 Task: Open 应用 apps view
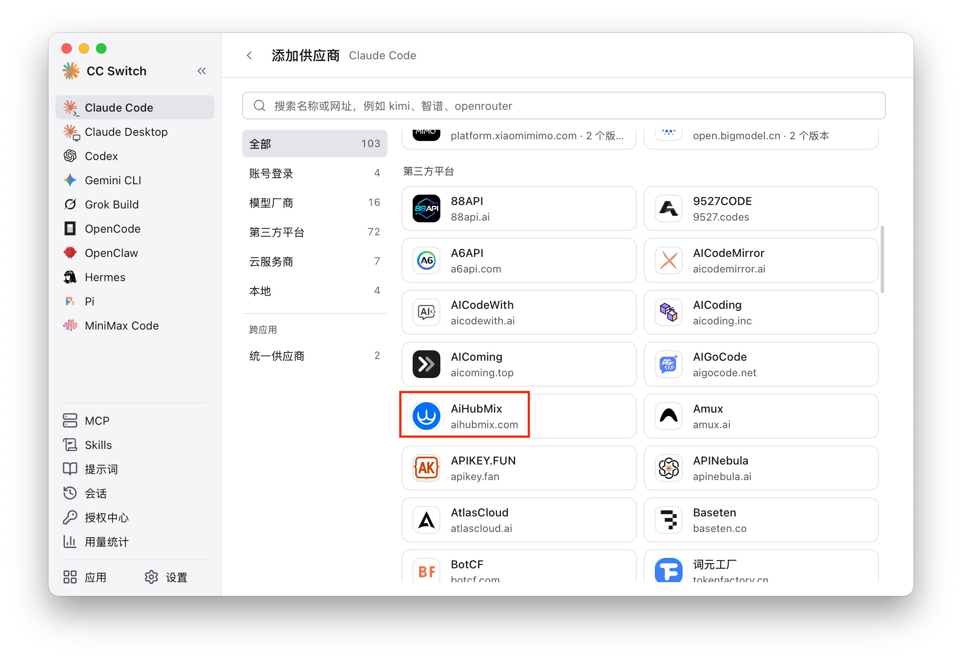(x=85, y=577)
